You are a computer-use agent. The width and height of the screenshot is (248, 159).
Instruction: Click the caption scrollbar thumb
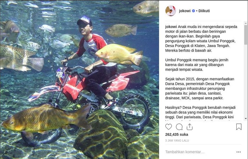point(246,34)
